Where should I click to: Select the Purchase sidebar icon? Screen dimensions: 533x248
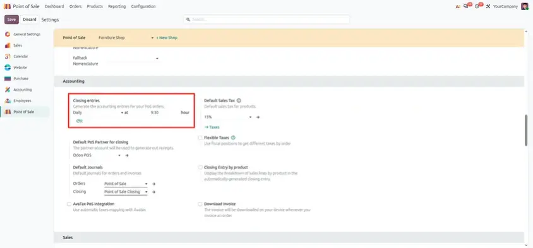[8, 79]
